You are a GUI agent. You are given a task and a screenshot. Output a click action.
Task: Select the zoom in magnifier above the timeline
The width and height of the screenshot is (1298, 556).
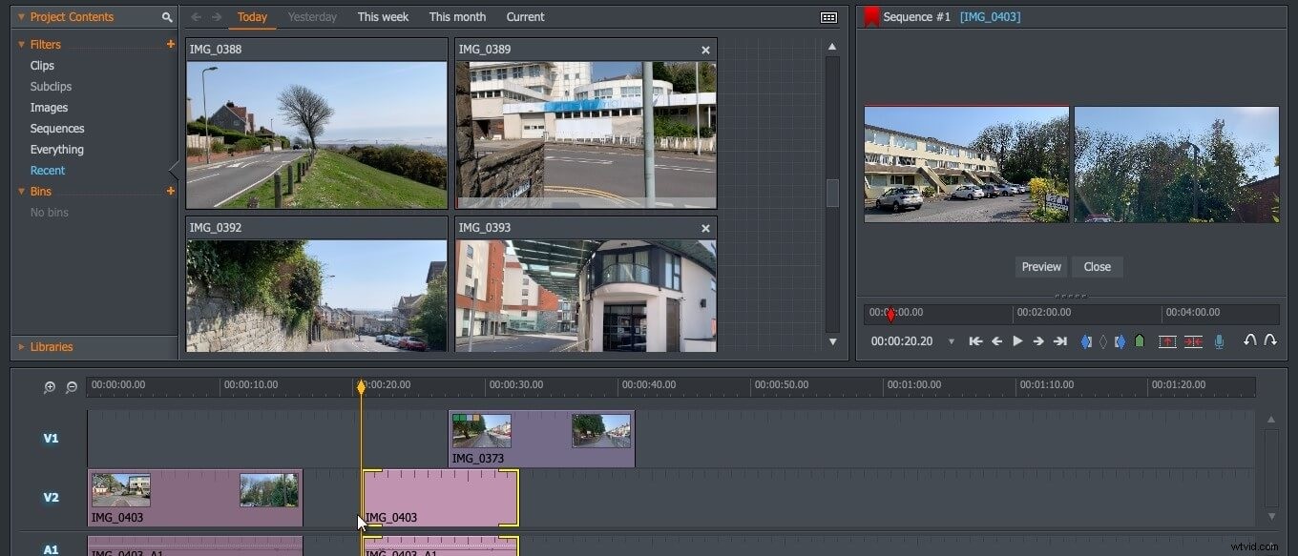[x=49, y=387]
